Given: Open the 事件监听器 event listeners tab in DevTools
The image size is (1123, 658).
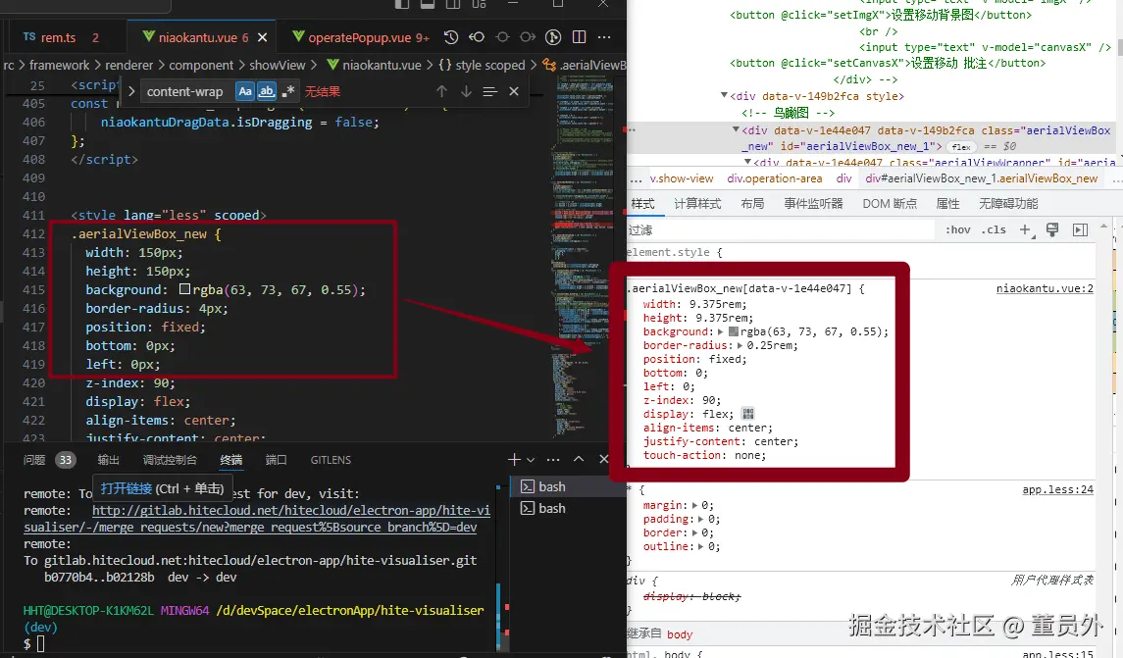Looking at the screenshot, I should tap(813, 203).
